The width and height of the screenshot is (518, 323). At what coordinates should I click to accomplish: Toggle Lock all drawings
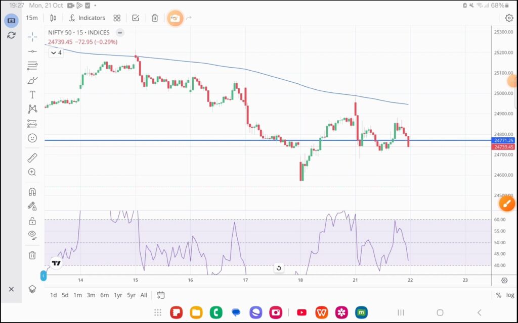click(x=32, y=221)
